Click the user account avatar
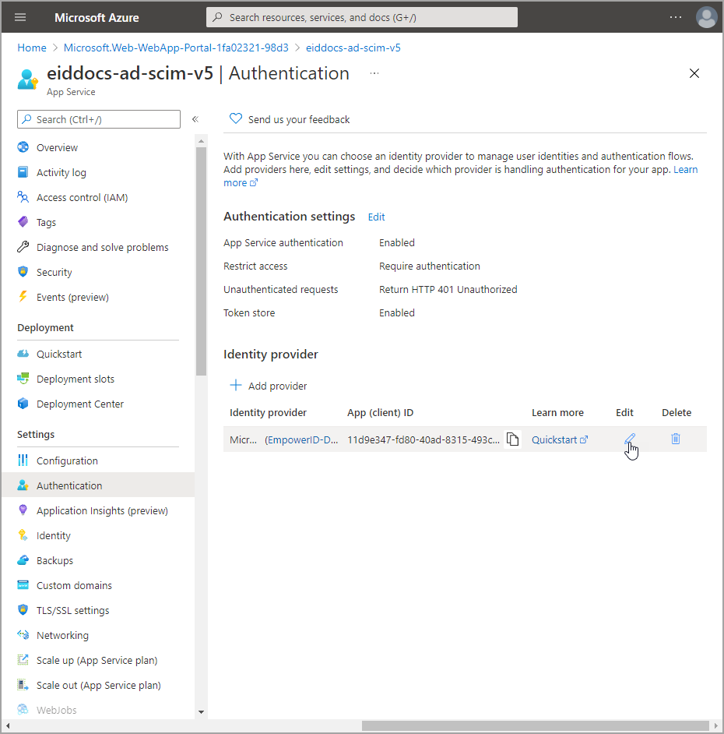This screenshot has width=724, height=734. click(706, 17)
